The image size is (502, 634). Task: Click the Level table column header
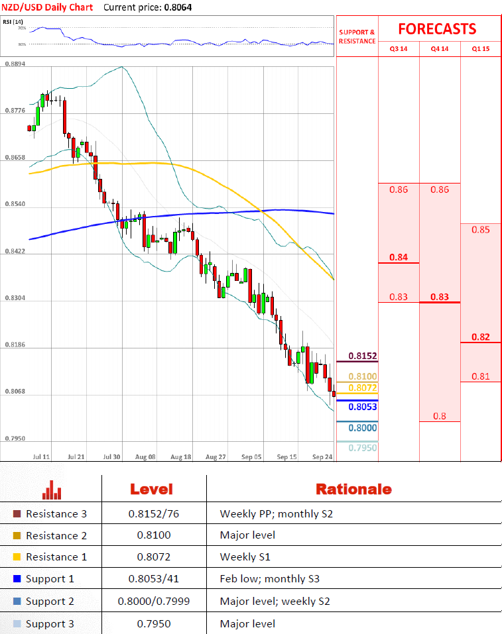[151, 490]
